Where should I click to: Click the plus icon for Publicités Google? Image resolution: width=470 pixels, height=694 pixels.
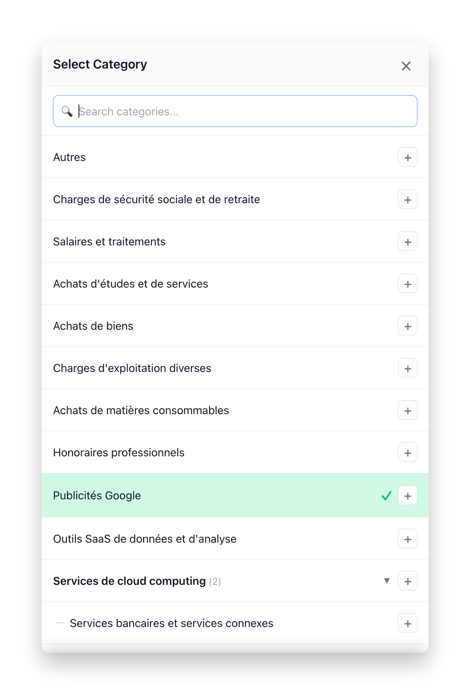(x=407, y=495)
